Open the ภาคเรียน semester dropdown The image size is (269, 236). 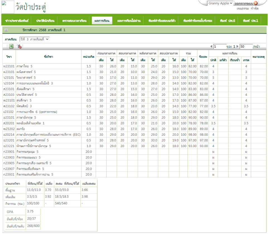tap(35, 39)
